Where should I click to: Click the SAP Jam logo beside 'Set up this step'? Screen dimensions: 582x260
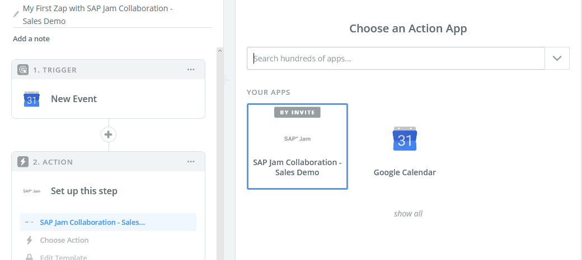point(31,191)
